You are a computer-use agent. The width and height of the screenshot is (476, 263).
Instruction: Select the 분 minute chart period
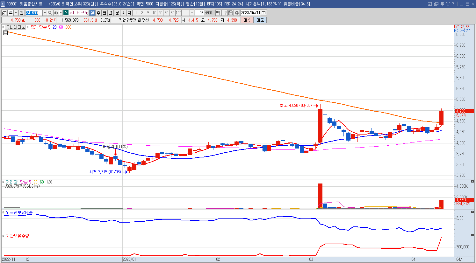117,13
